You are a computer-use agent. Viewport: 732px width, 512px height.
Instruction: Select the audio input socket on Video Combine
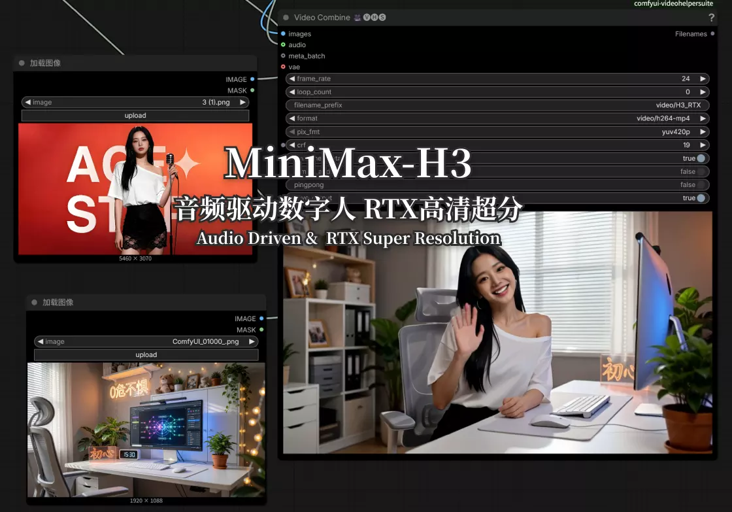[283, 45]
